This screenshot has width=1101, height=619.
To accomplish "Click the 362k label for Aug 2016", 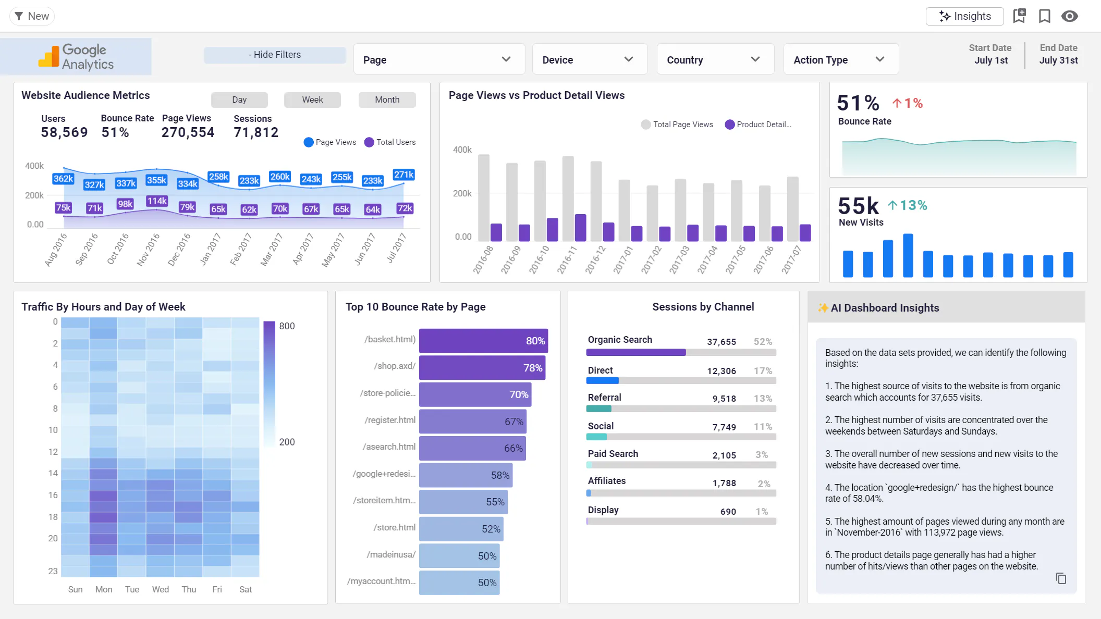I will 64,179.
